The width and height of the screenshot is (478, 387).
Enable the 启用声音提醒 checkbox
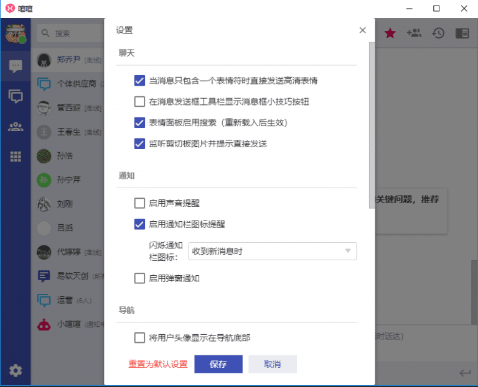139,203
